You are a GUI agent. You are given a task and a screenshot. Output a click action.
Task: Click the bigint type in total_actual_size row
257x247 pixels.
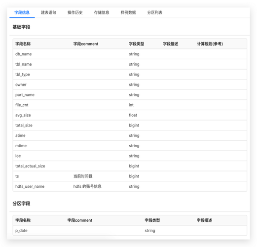point(134,166)
